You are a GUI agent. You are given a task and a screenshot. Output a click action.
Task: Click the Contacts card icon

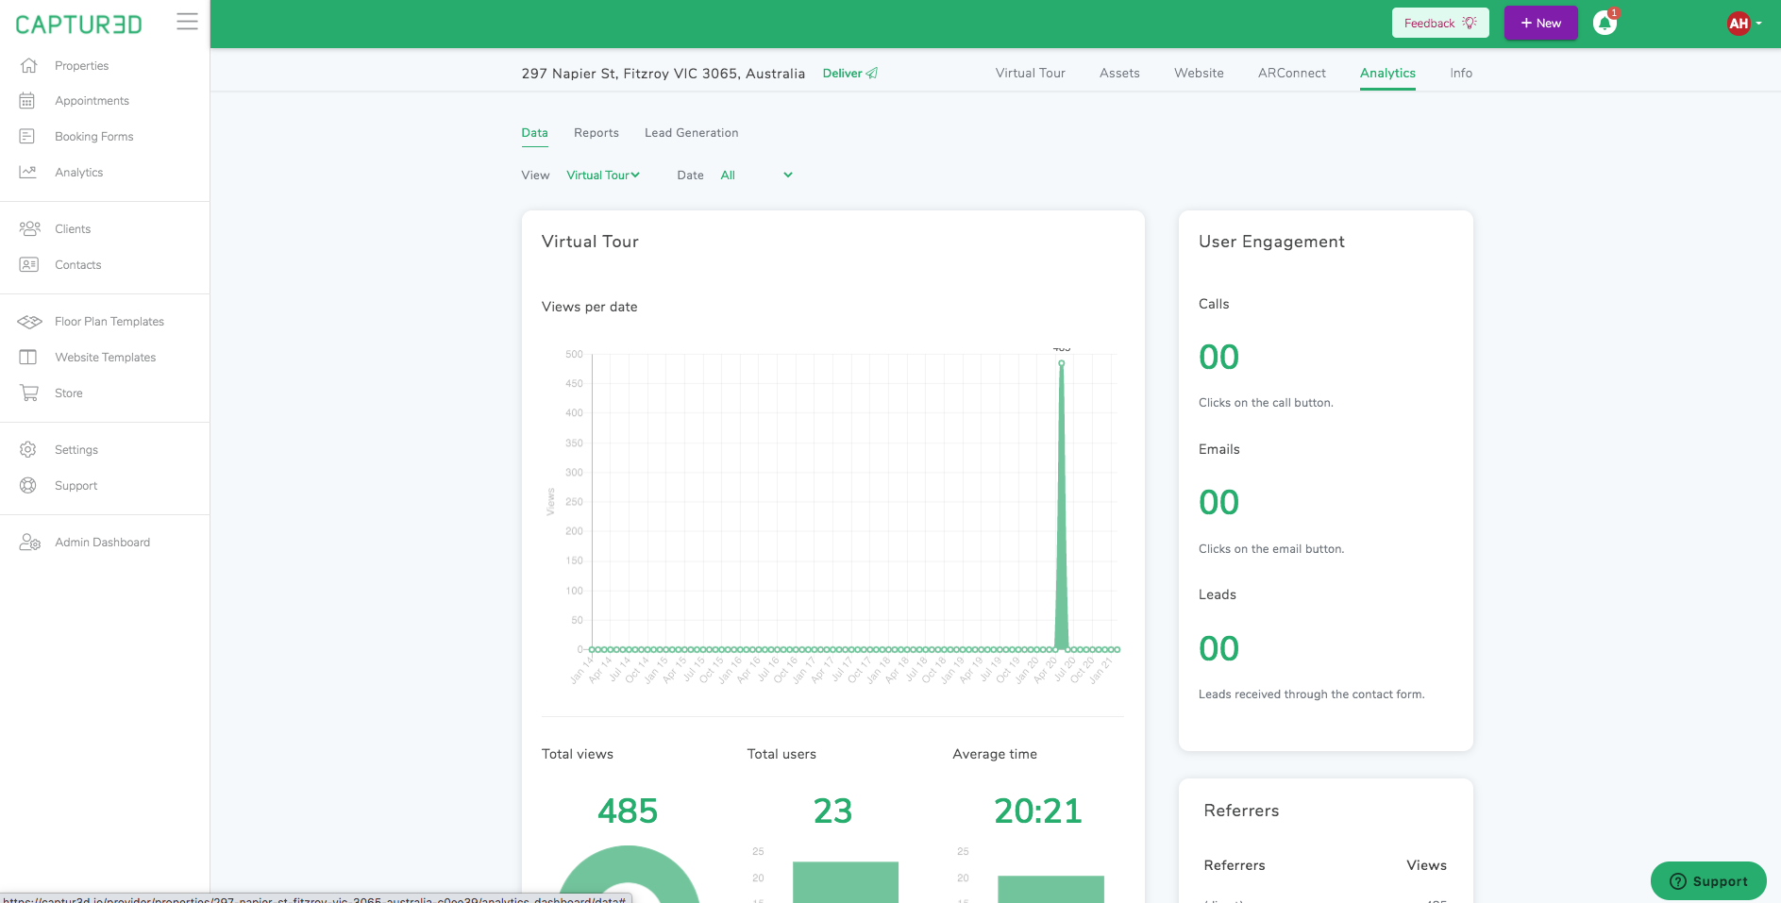(29, 264)
